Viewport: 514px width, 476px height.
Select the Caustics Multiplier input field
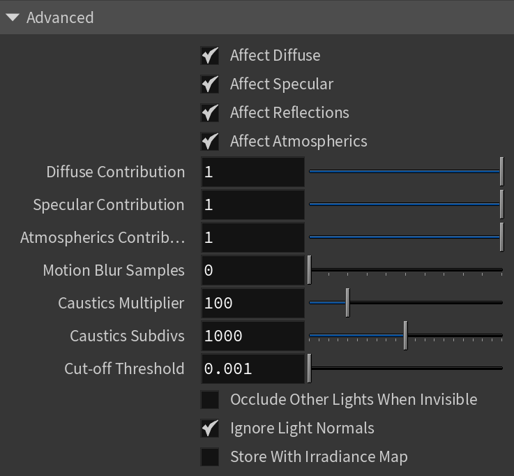(x=252, y=304)
